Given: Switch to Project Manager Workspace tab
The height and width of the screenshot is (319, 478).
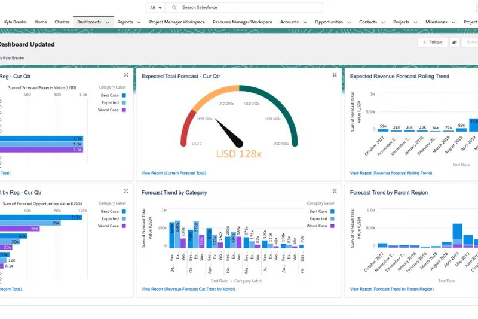Looking at the screenshot, I should (x=177, y=22).
